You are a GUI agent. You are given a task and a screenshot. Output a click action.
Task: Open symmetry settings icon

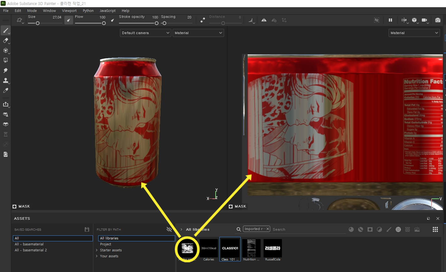tap(274, 20)
